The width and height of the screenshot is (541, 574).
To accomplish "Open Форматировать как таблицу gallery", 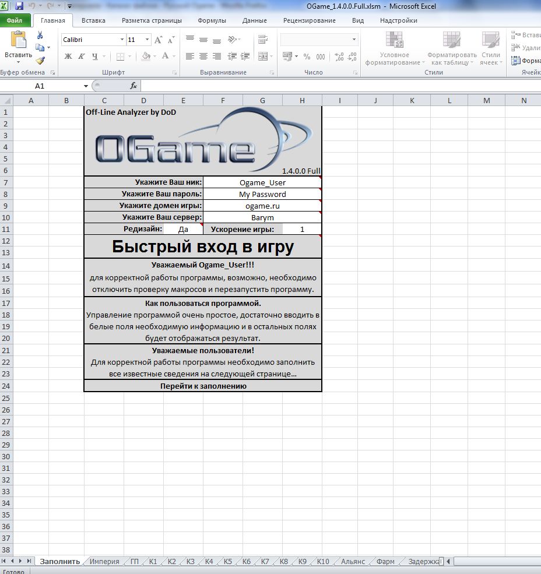I will [x=452, y=48].
